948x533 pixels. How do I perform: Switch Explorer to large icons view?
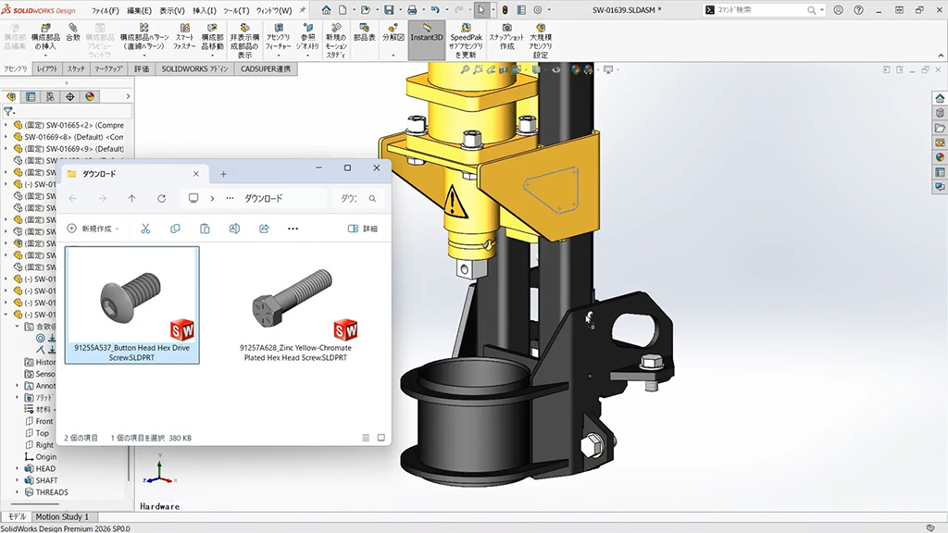[x=380, y=438]
